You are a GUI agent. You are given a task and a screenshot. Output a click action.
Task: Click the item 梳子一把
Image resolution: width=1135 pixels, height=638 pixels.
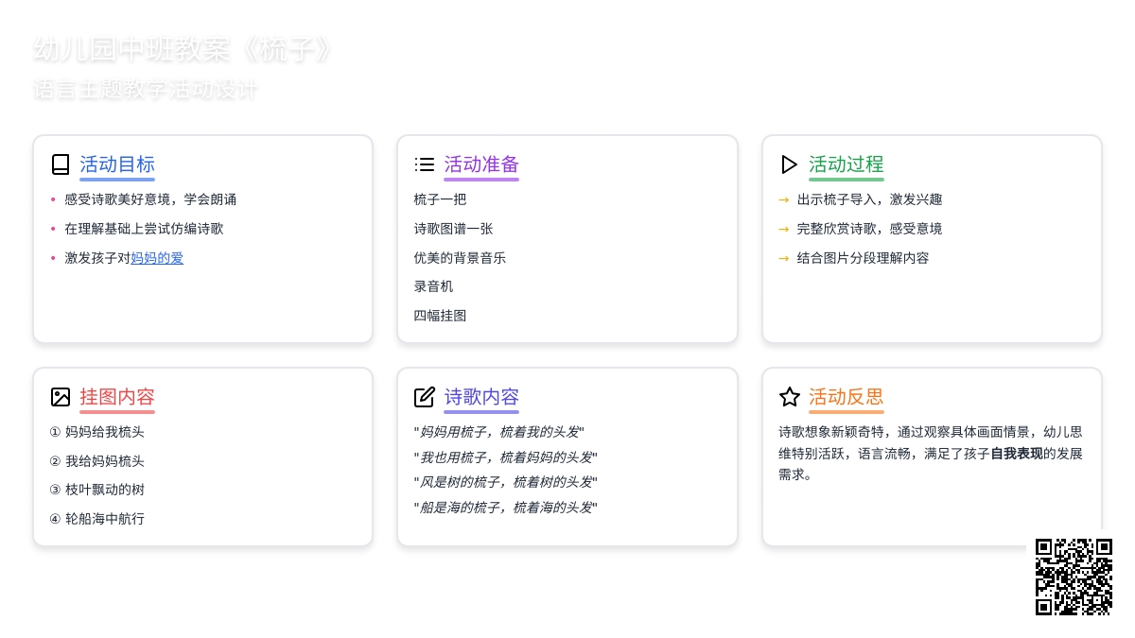click(440, 199)
